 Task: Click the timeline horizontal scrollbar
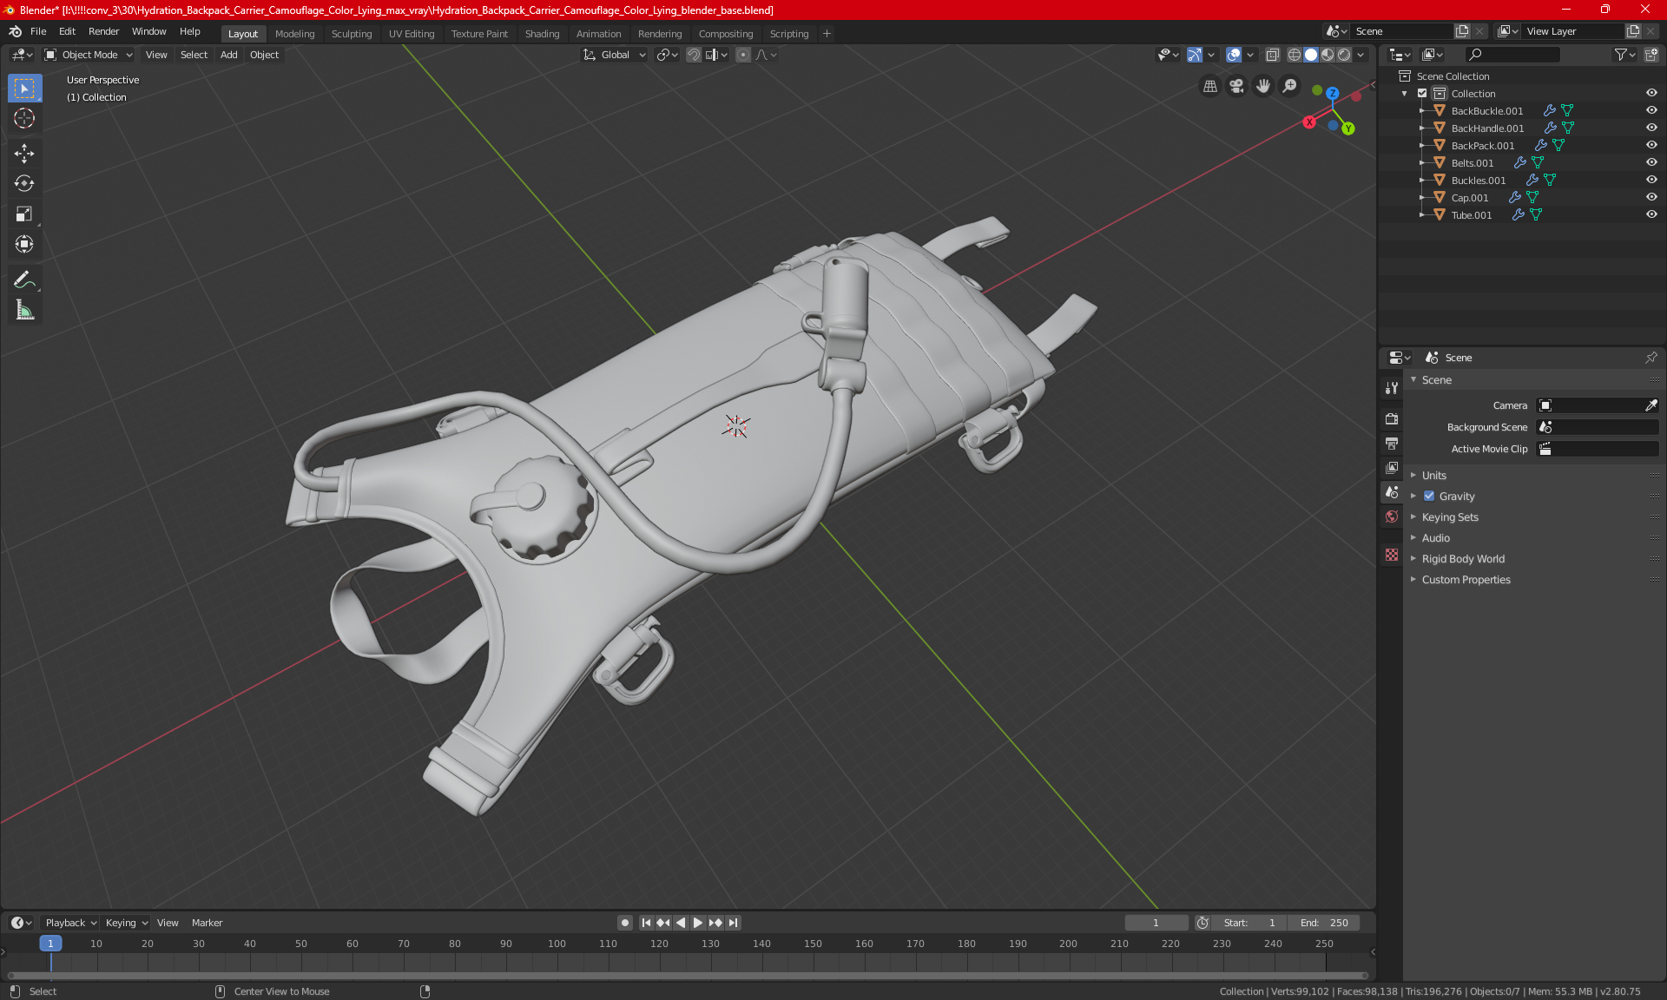(686, 976)
